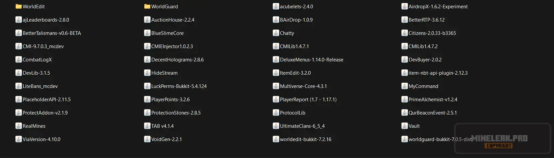Select the file labeled CMI-9.7.0.3_mcdev
This screenshot has height=158, width=554.
43,46
